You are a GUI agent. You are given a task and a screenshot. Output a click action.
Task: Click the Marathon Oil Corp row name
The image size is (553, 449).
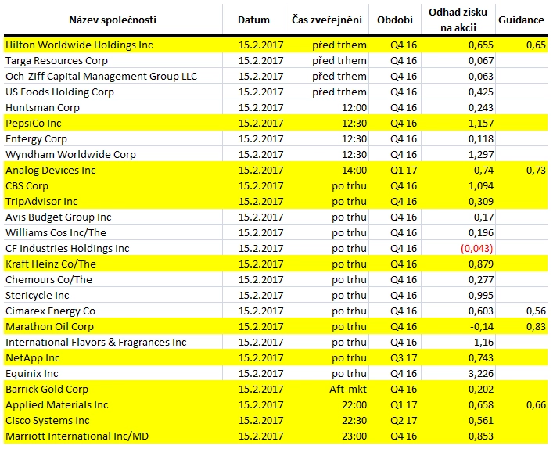click(x=50, y=327)
